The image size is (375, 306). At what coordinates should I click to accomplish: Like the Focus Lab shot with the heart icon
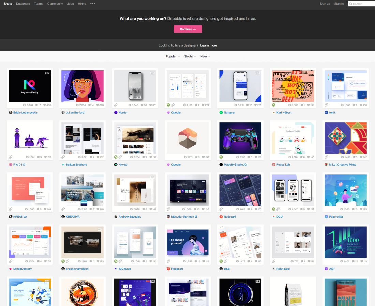tap(308, 157)
